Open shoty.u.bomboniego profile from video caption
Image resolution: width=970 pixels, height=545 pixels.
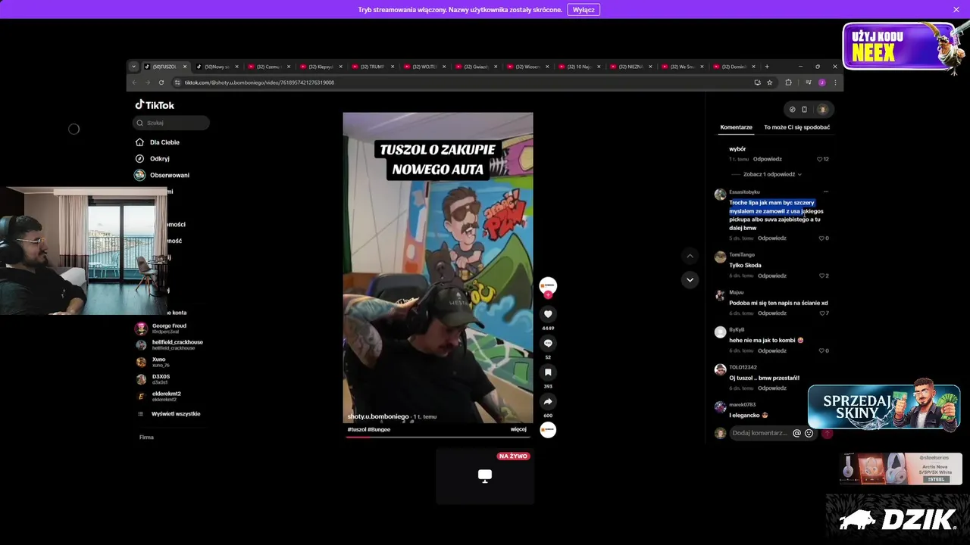[x=378, y=416]
